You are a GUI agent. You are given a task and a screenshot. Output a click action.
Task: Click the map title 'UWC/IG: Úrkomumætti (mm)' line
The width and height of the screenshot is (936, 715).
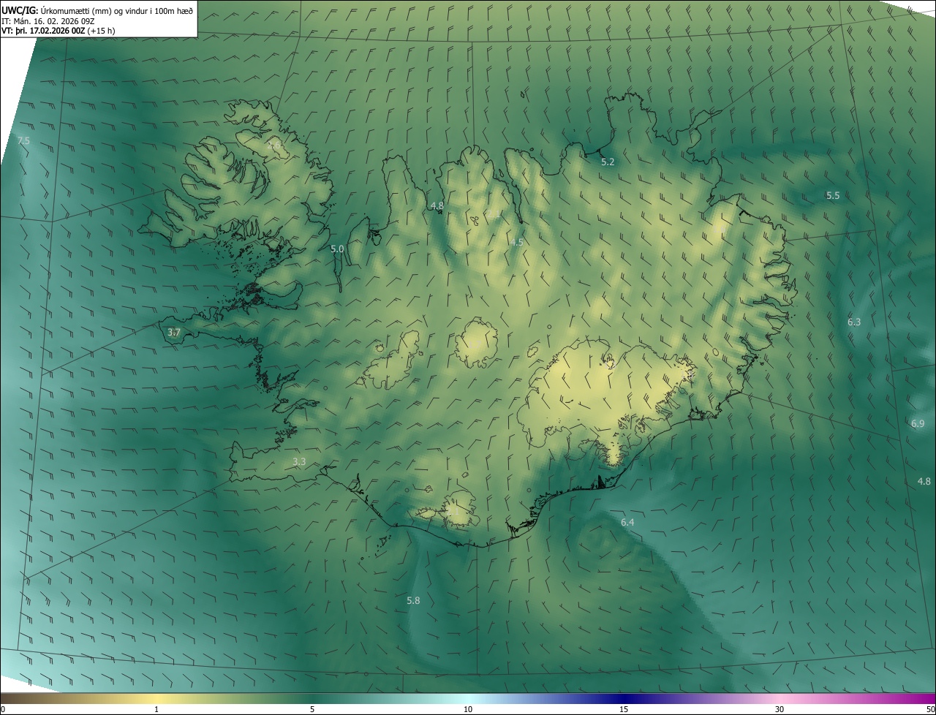(x=97, y=10)
